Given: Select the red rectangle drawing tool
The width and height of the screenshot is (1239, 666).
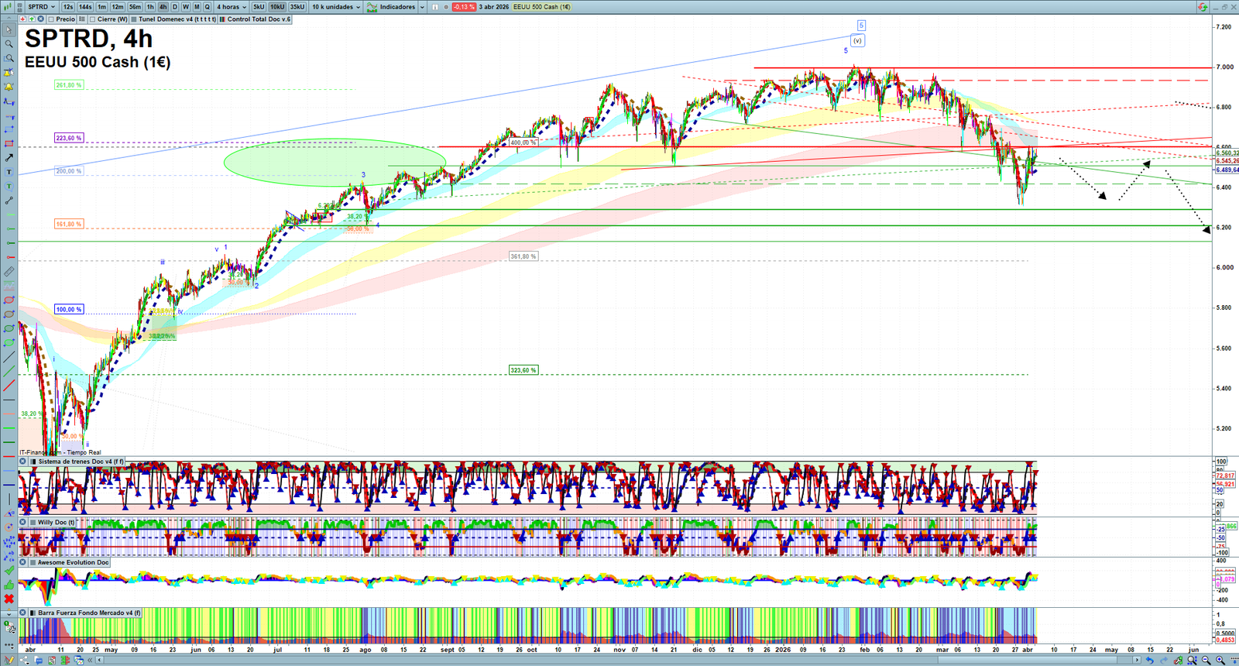Looking at the screenshot, I should pos(9,144).
